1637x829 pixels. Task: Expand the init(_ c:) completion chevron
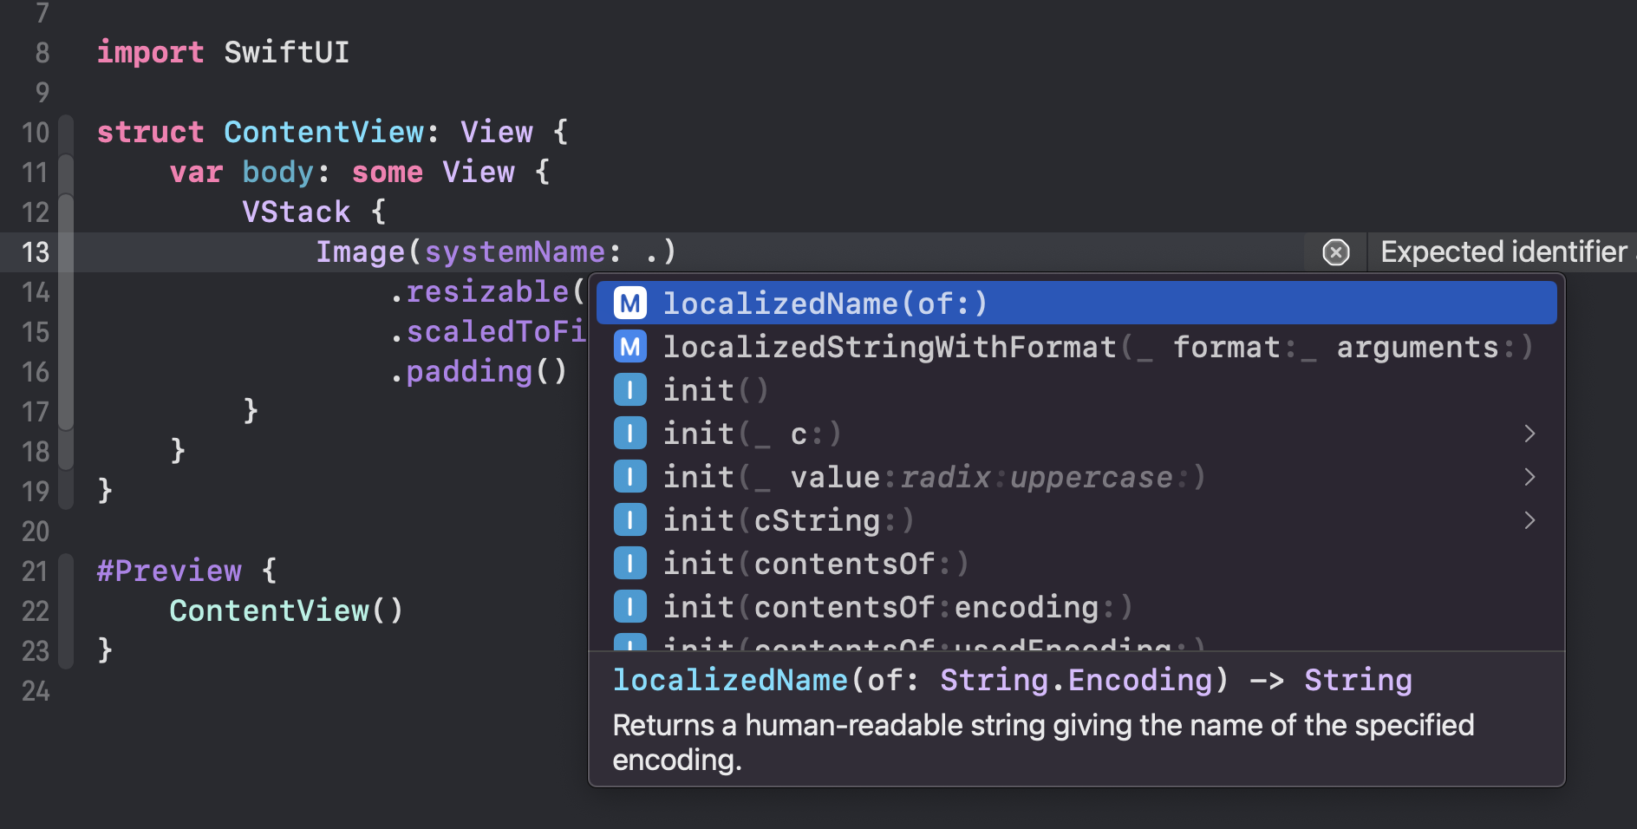pyautogui.click(x=1529, y=433)
